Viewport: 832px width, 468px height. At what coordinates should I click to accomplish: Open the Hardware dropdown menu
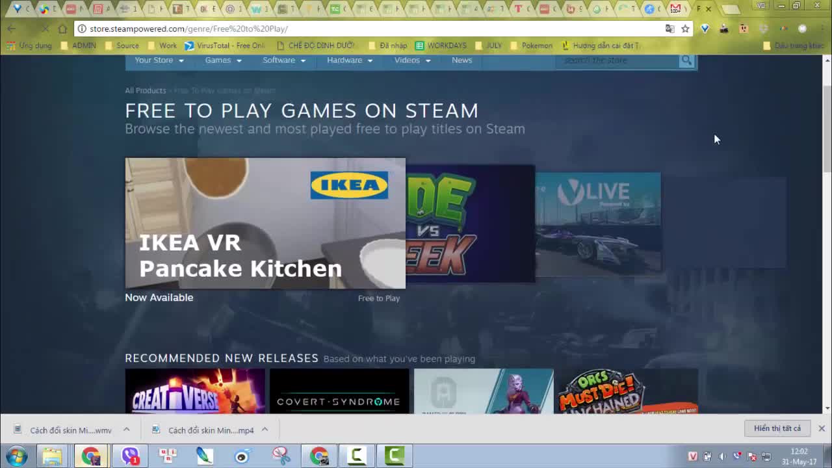point(350,60)
